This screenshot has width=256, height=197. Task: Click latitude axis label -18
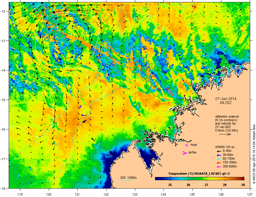point(3,188)
